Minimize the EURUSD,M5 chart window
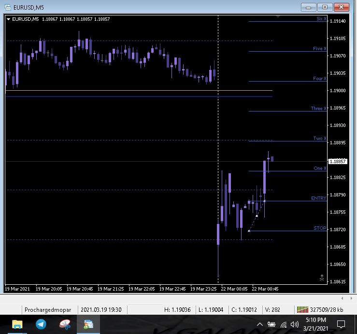This screenshot has height=334, width=357. (308, 7)
